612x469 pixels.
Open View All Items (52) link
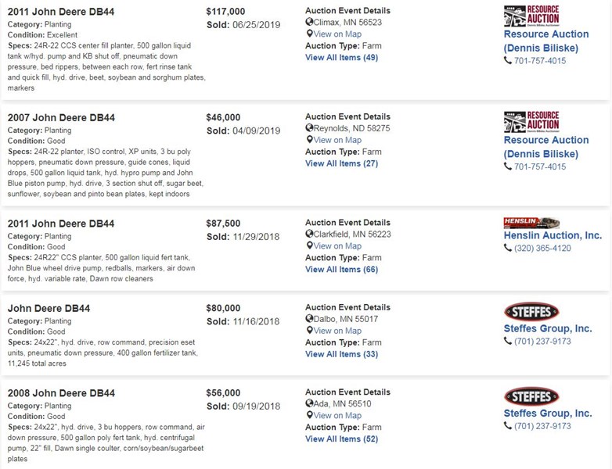coord(341,439)
